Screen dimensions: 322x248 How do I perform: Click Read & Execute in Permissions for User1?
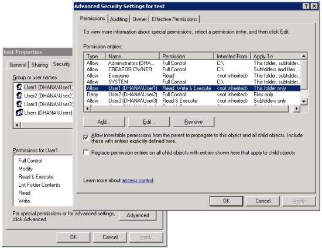click(x=36, y=177)
